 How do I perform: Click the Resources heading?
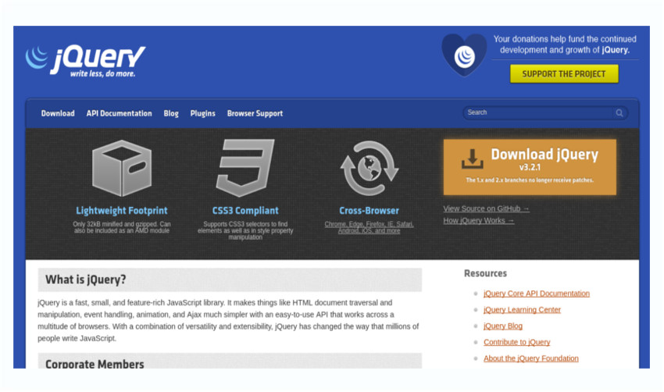(x=485, y=273)
